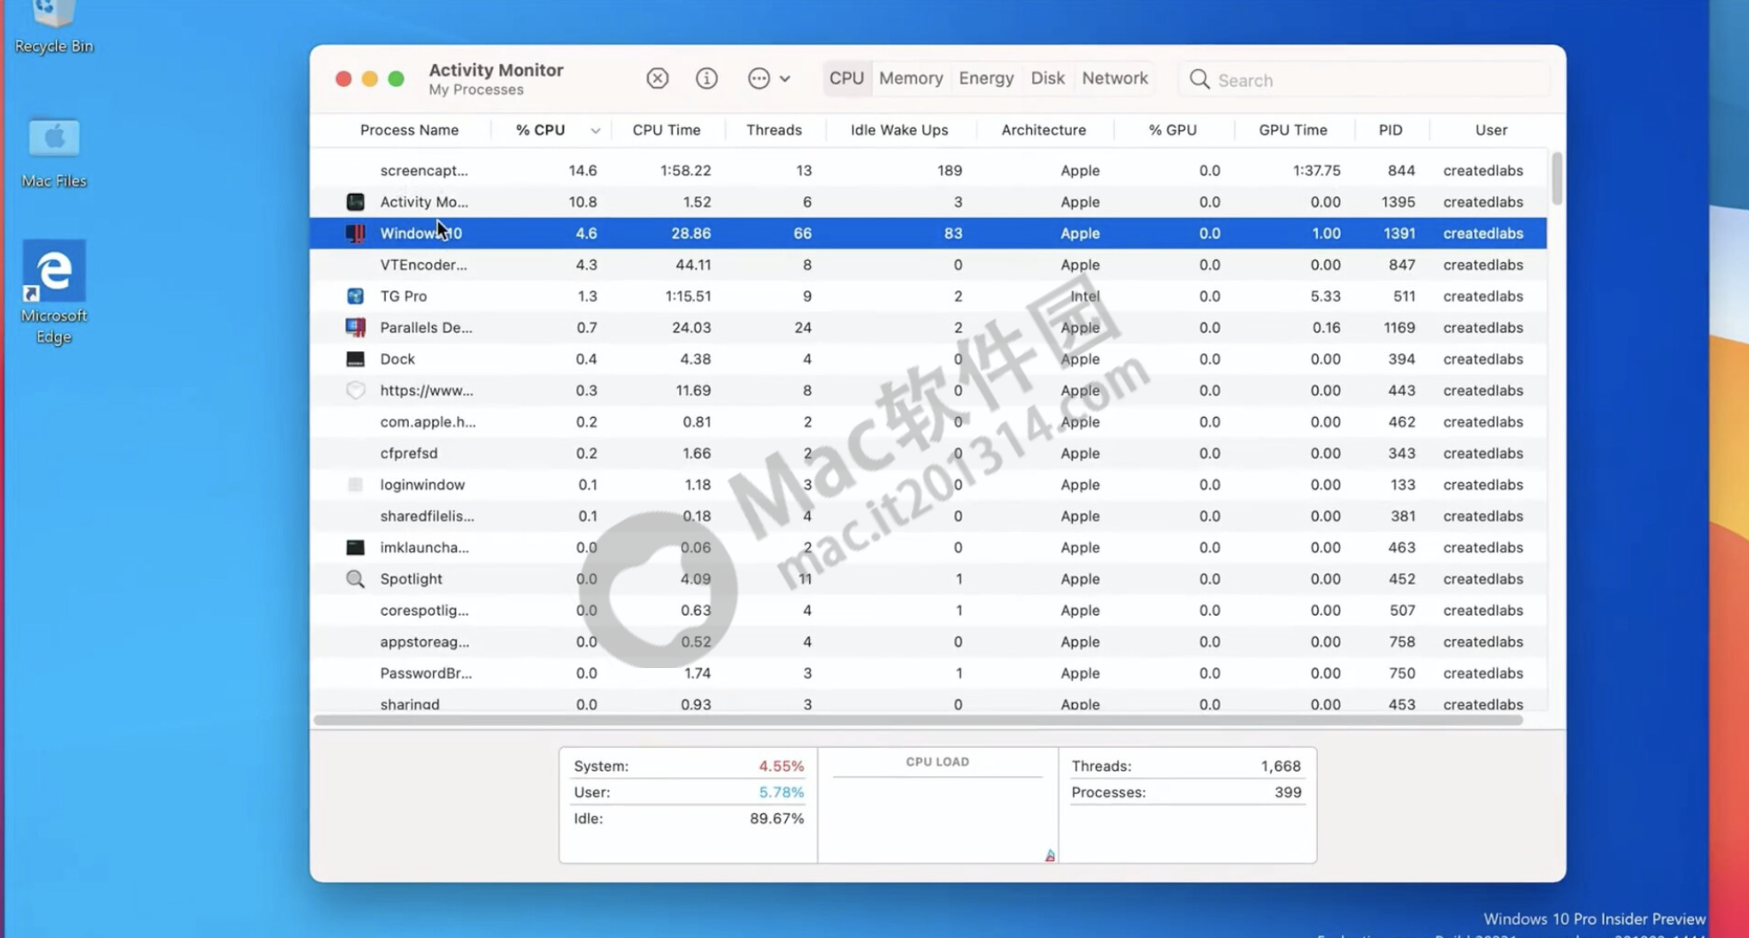The height and width of the screenshot is (938, 1749).
Task: Click the Parallels Desktop process icon
Action: tap(355, 327)
